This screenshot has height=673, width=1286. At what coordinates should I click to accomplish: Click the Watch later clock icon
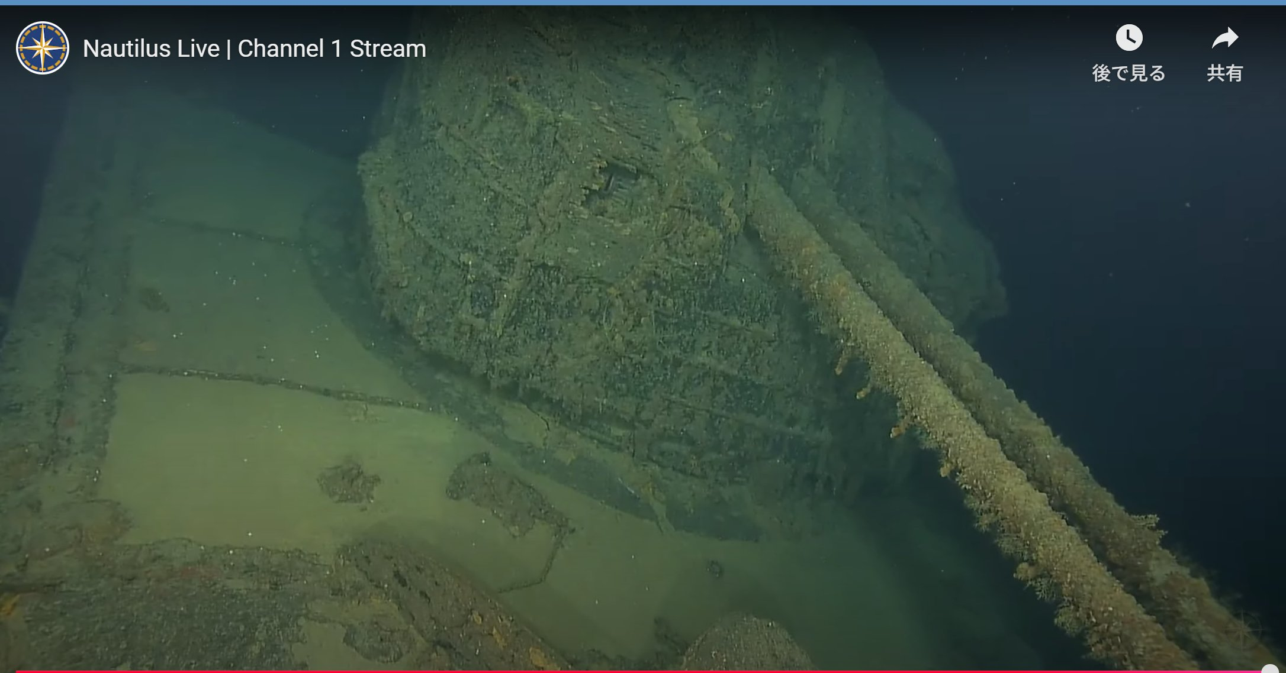pyautogui.click(x=1129, y=38)
